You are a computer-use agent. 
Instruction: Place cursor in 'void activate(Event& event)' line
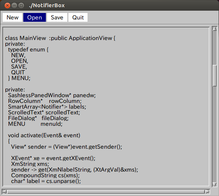point(44,135)
